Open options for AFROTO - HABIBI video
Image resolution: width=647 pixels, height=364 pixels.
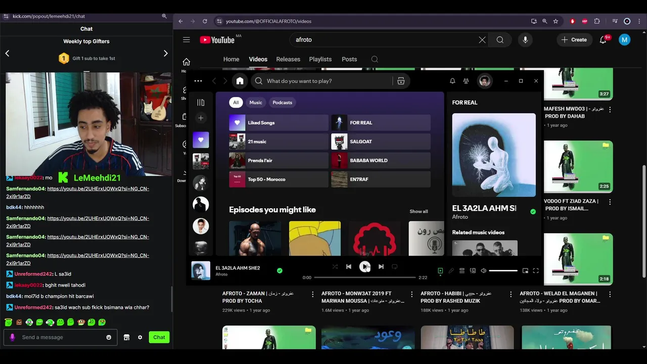click(x=511, y=294)
